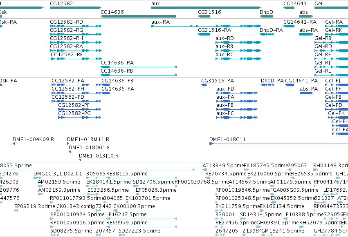
Task: Click the CG14641 gene arrow
Action: (x=289, y=8)
